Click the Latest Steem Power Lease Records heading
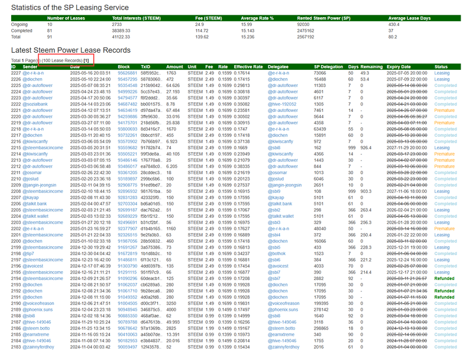The height and width of the screenshot is (351, 473). pyautogui.click(x=70, y=50)
